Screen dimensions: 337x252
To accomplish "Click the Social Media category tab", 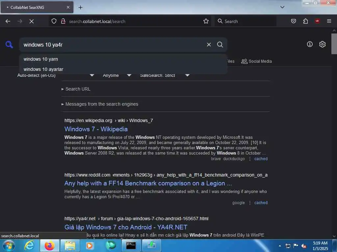I will [256, 61].
